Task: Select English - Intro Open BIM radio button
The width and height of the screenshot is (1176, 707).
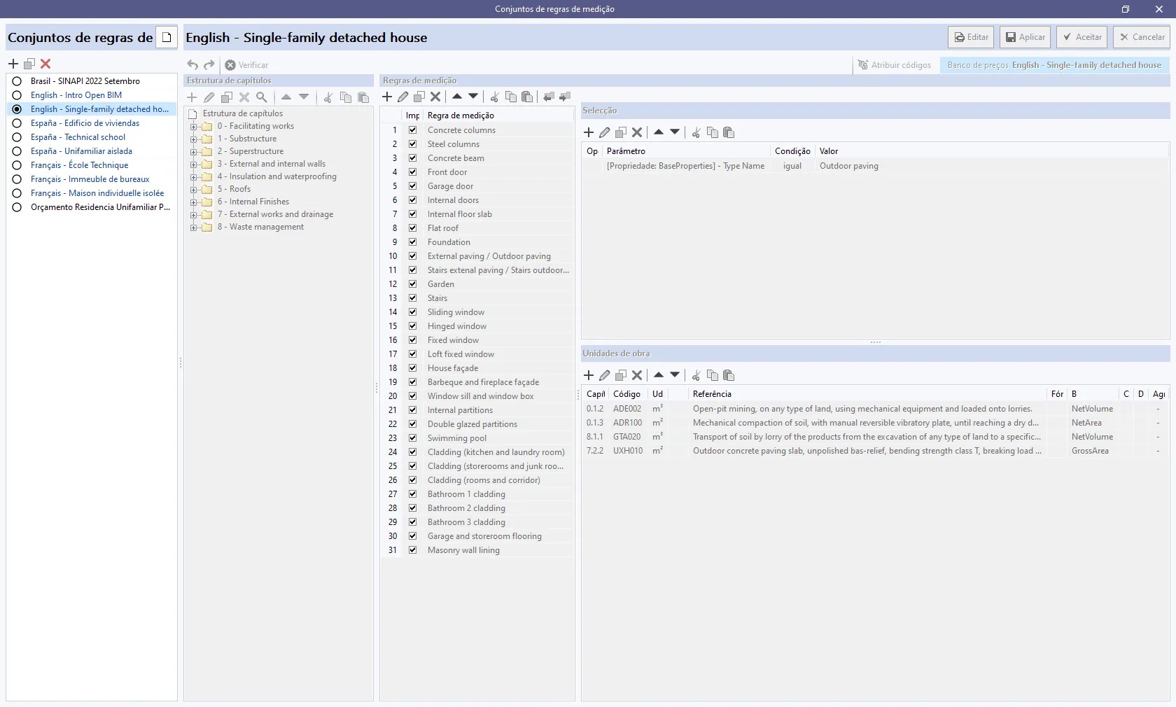Action: click(x=17, y=95)
